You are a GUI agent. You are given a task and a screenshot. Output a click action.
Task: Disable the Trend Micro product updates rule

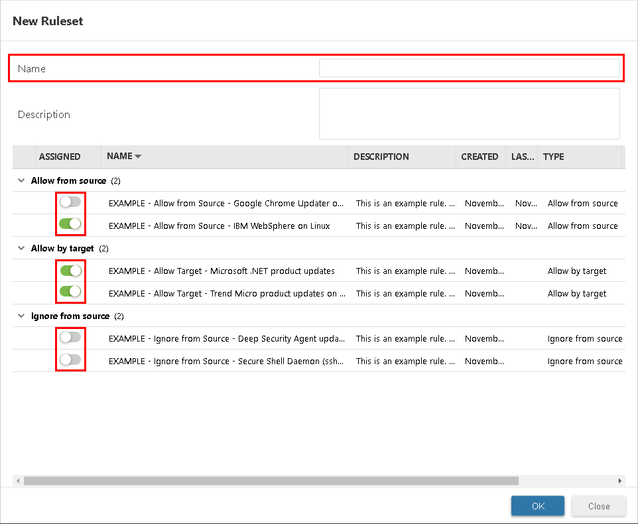tap(70, 293)
